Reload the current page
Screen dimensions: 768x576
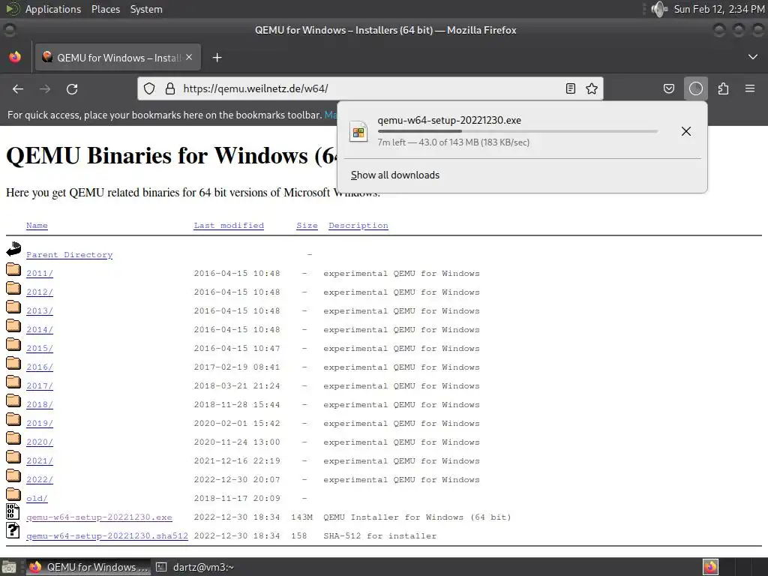click(x=72, y=88)
